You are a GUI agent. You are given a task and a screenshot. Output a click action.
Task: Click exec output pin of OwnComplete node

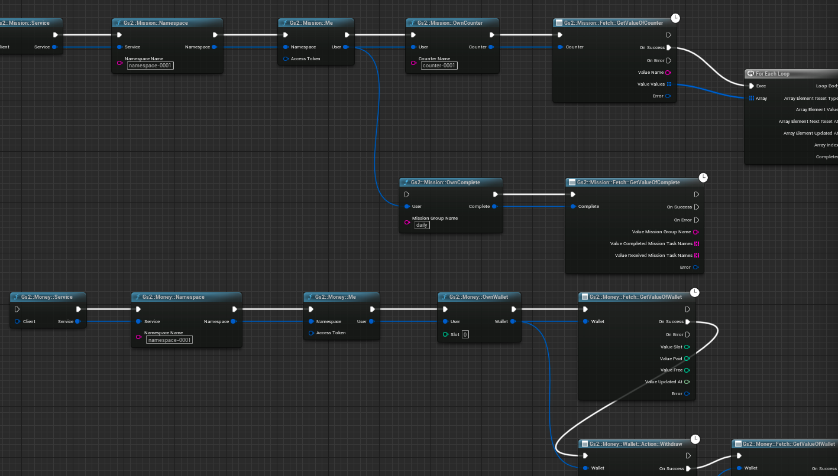pyautogui.click(x=494, y=194)
